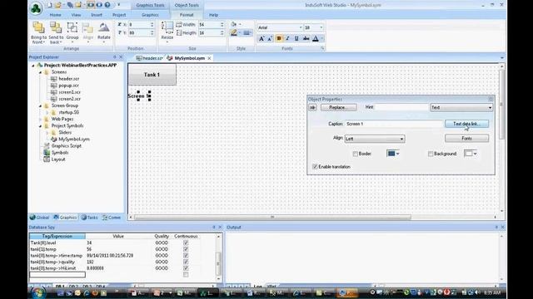Toggle Continuous checkbox for tank[1].temp
533x299 pixels.
point(186,249)
